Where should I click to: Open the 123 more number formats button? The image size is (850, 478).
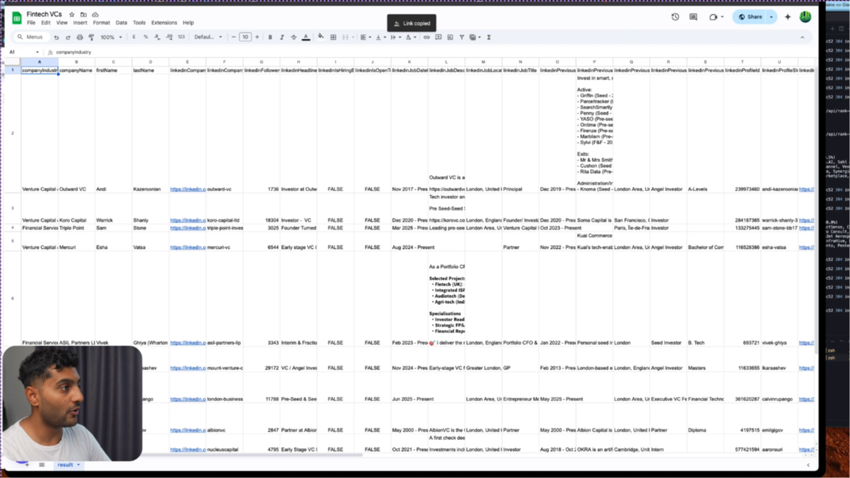[x=181, y=37]
